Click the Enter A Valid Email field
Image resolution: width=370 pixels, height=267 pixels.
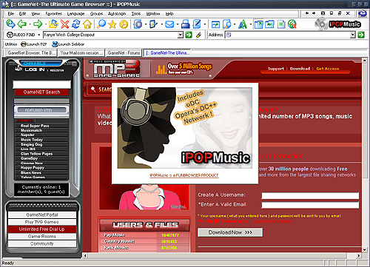[x=310, y=205]
